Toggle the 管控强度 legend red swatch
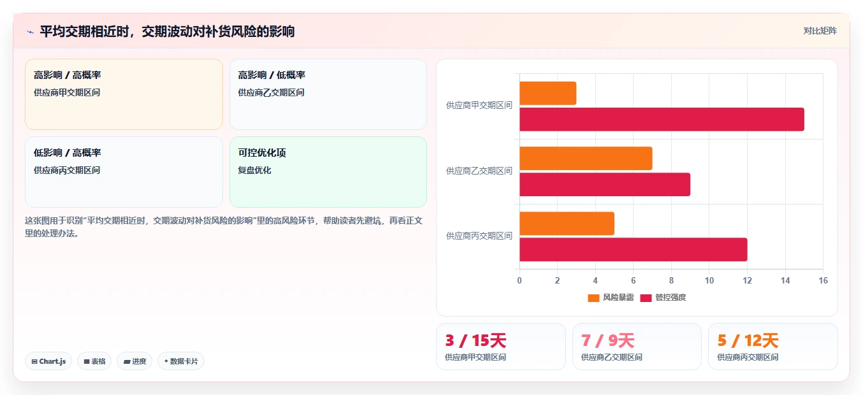The width and height of the screenshot is (863, 395). click(646, 298)
